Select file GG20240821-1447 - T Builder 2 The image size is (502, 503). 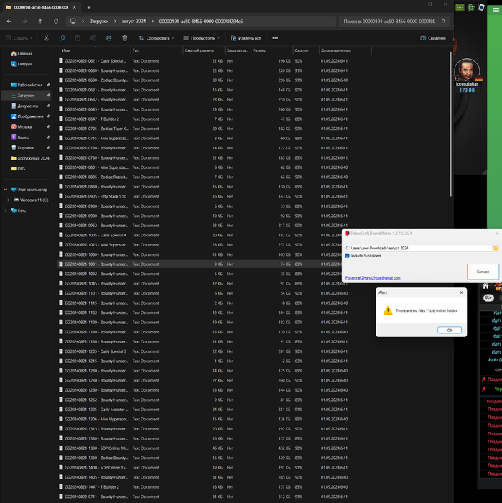pyautogui.click(x=92, y=487)
